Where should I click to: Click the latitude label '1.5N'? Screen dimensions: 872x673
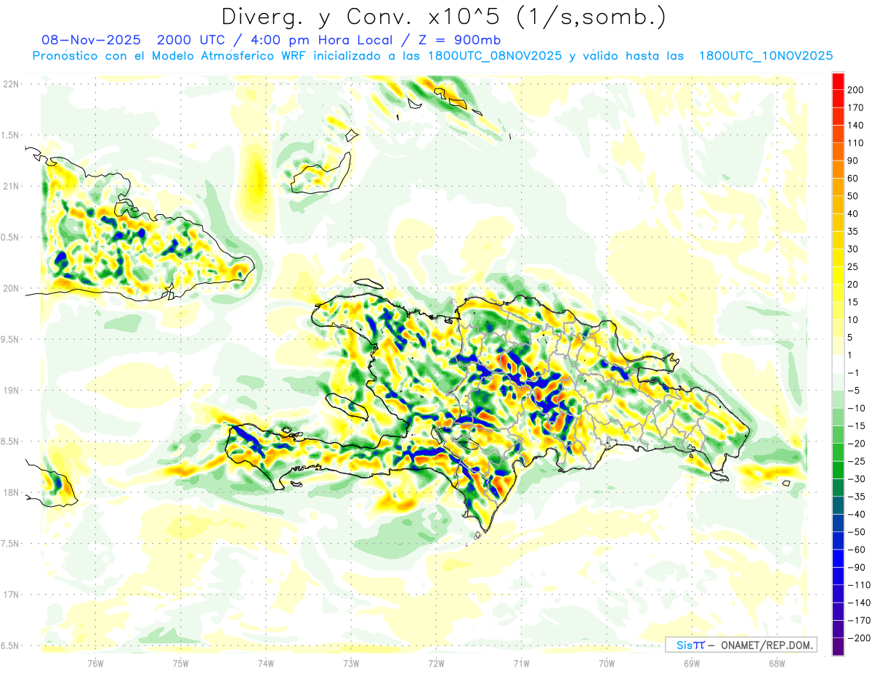point(11,135)
